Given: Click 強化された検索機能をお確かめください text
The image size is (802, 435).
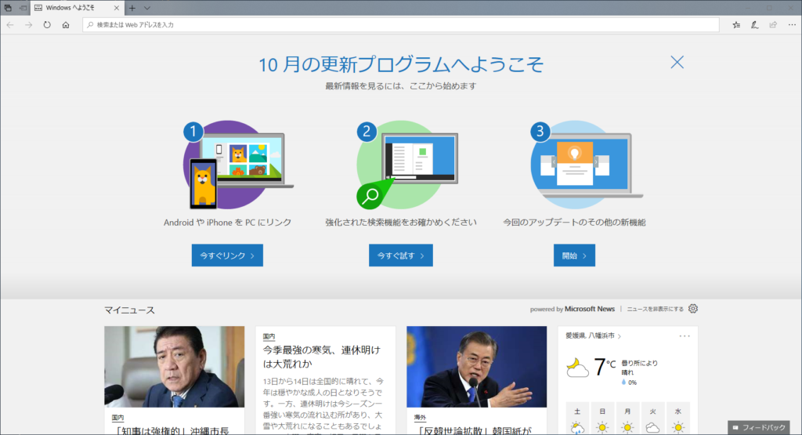Looking at the screenshot, I should tap(401, 223).
